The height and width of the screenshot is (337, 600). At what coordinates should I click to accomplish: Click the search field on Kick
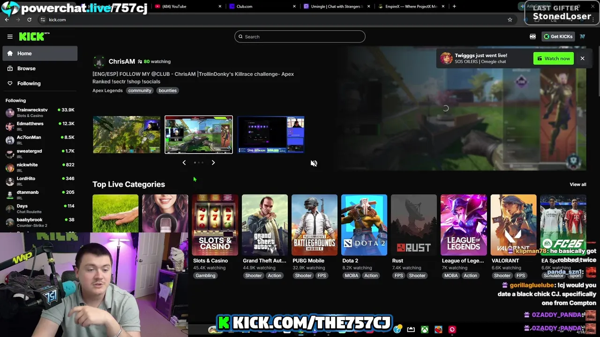(300, 37)
